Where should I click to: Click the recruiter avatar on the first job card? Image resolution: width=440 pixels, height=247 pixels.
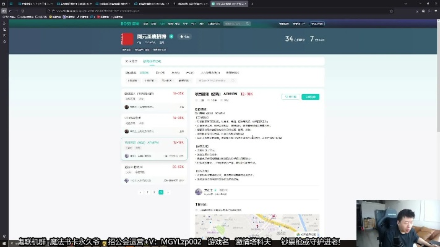click(127, 107)
